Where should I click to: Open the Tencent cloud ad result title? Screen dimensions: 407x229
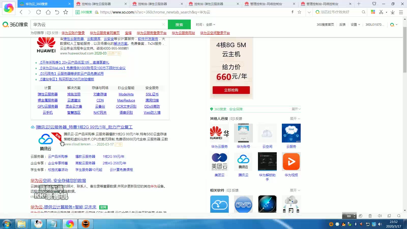[84, 127]
